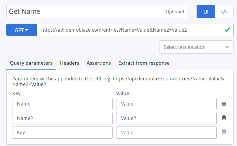This screenshot has height=146, width=237.
Task: Open the Query parameters tab
Action: [31, 63]
